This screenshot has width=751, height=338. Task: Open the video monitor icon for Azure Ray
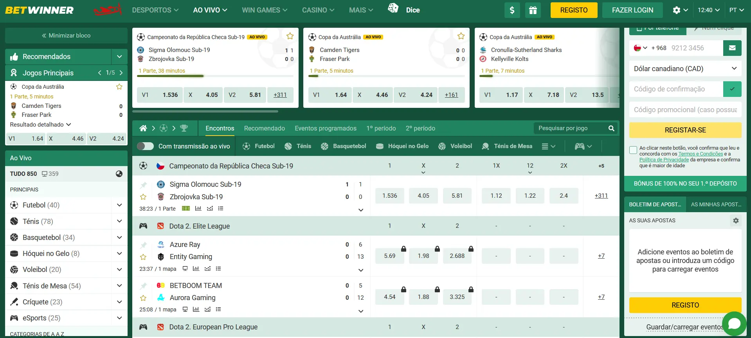tap(185, 268)
